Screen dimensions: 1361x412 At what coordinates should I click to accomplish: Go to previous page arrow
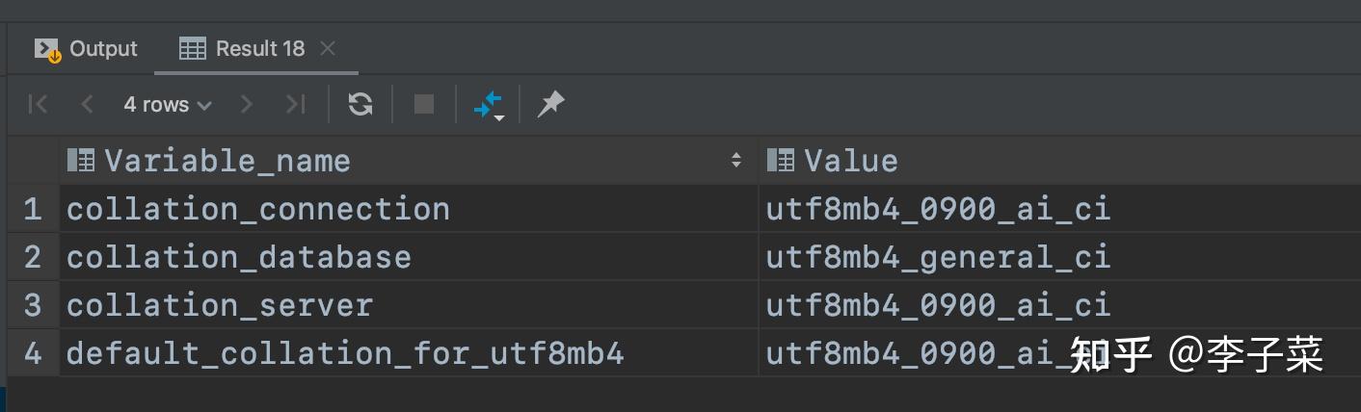click(x=87, y=104)
